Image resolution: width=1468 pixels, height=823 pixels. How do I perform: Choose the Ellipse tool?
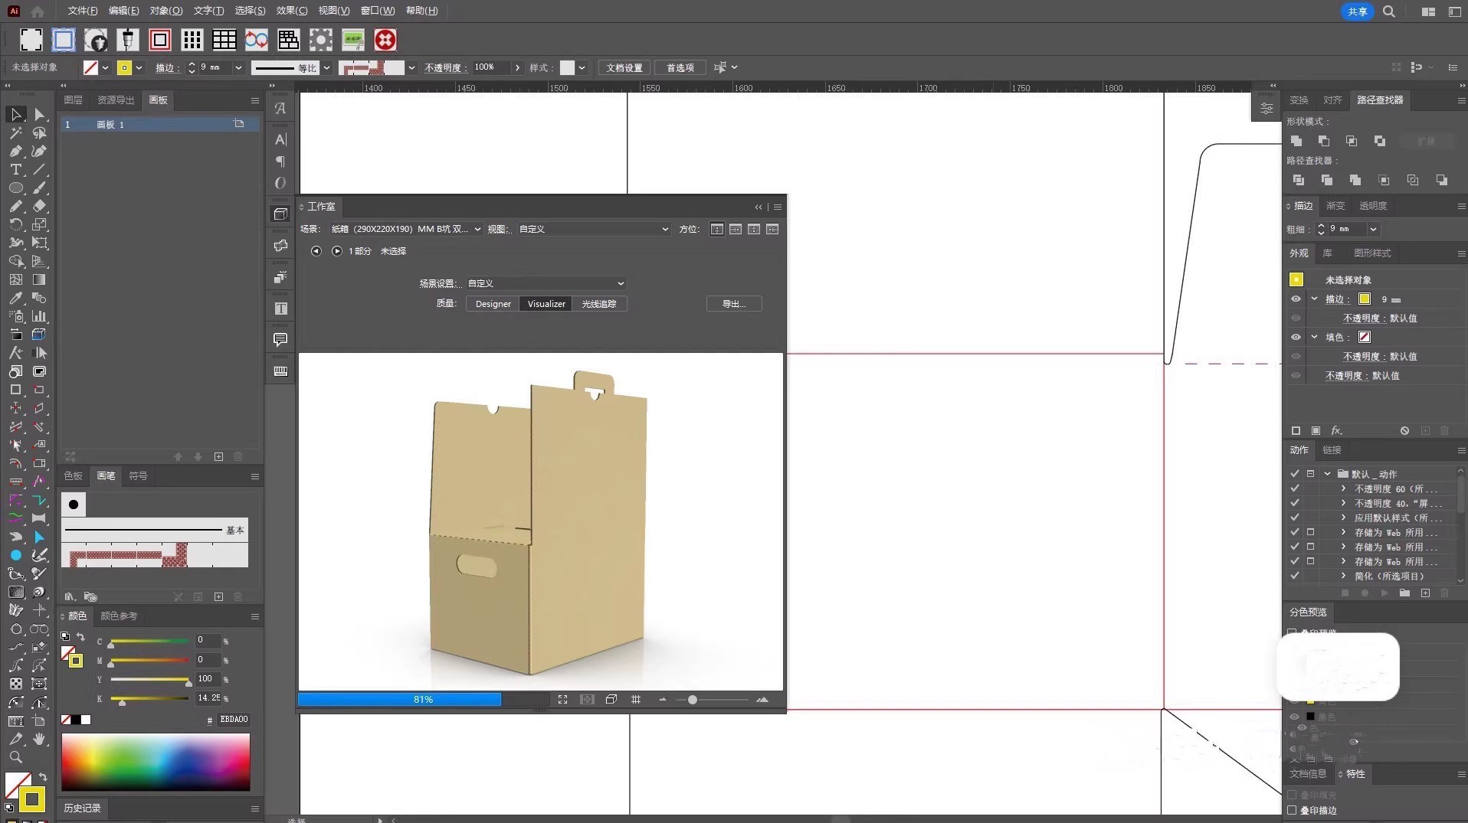tap(16, 188)
